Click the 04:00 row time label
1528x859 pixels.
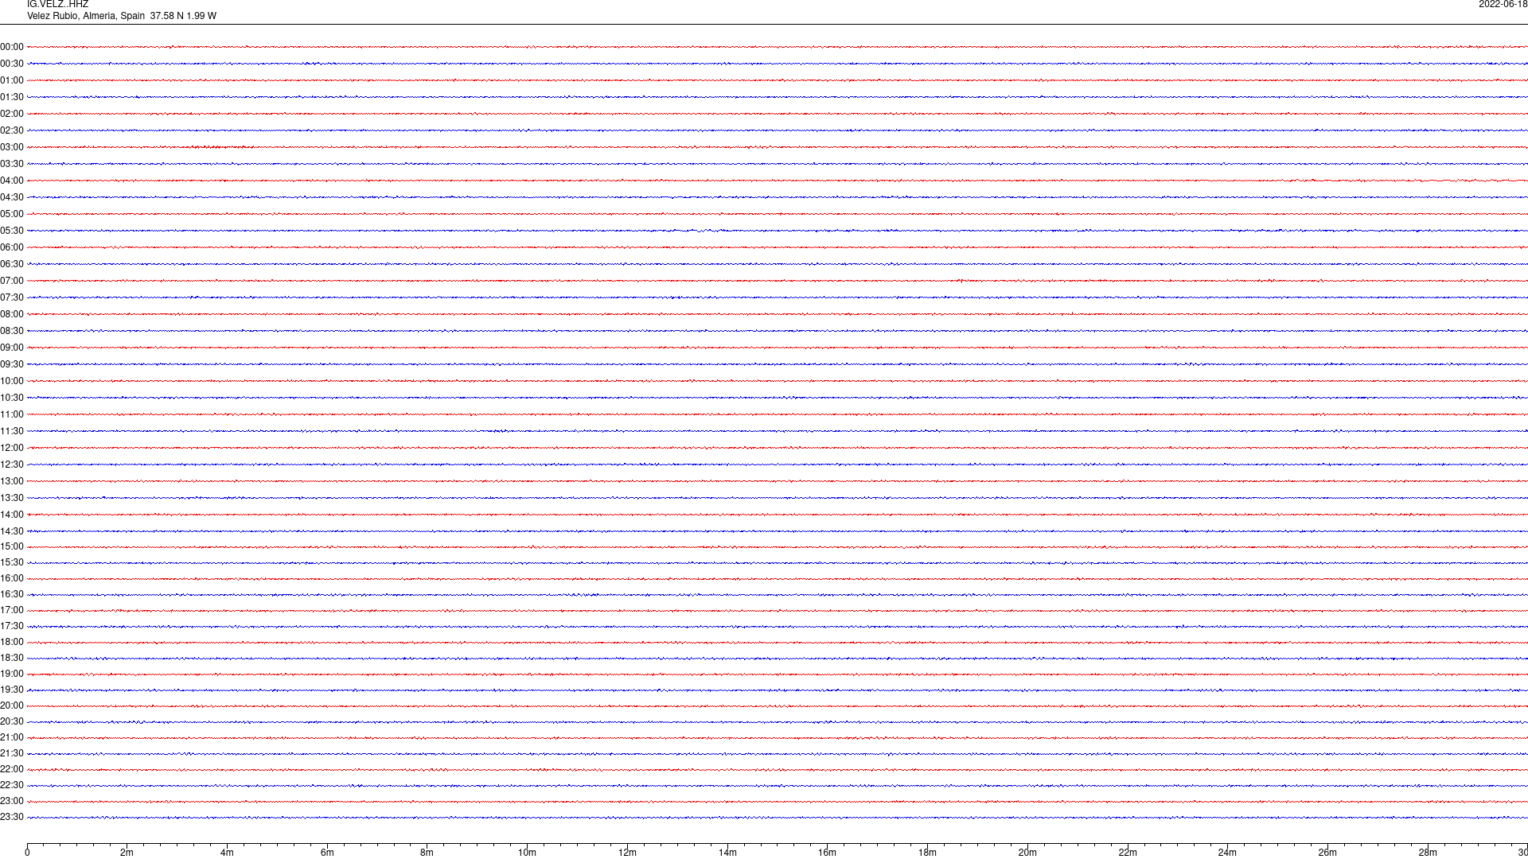pyautogui.click(x=12, y=181)
